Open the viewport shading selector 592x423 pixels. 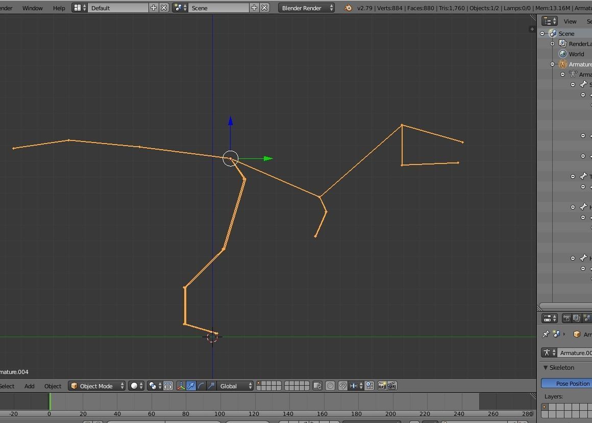tap(136, 386)
